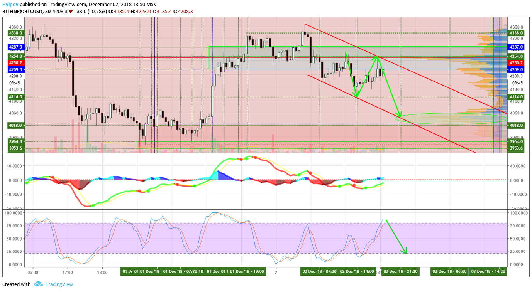Click the 06:00 label on time axis
This screenshot has height=291, width=532.
pos(33,272)
